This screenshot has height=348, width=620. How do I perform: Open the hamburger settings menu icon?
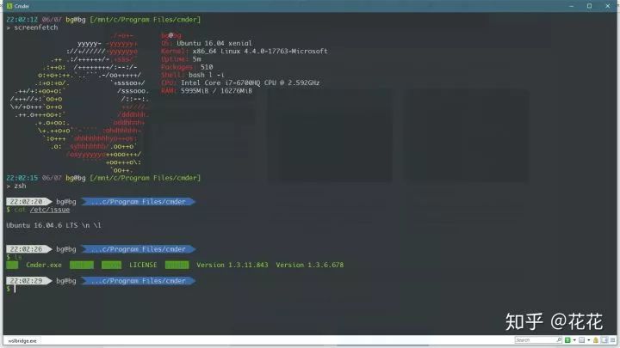point(613,339)
